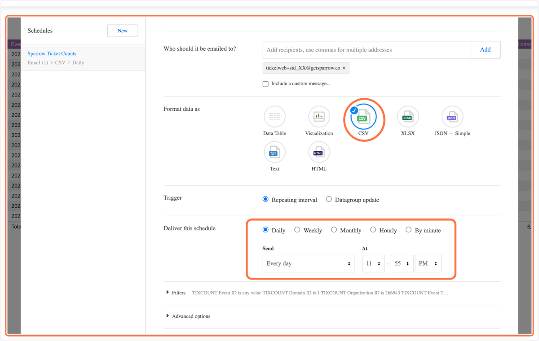The image size is (539, 341).
Task: Open the minutes dropdown showing 55
Action: (402, 263)
